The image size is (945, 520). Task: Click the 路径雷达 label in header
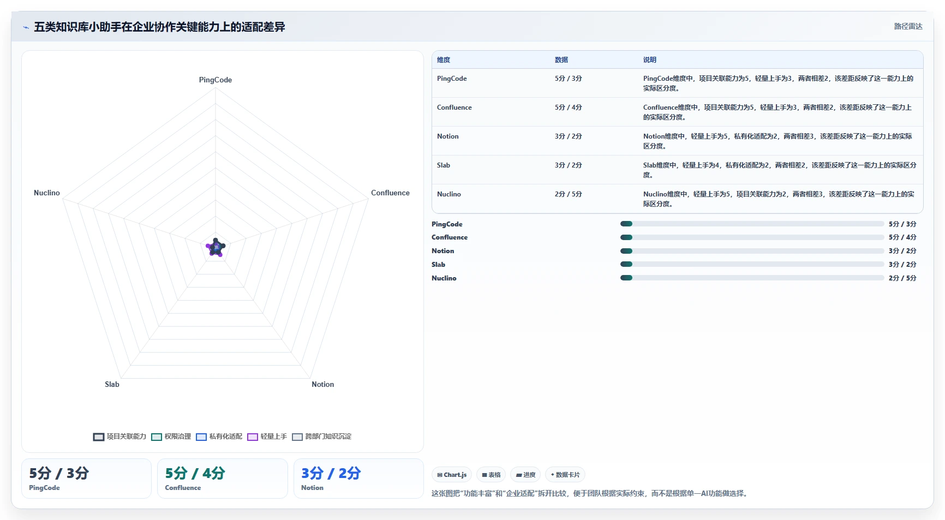coord(908,26)
